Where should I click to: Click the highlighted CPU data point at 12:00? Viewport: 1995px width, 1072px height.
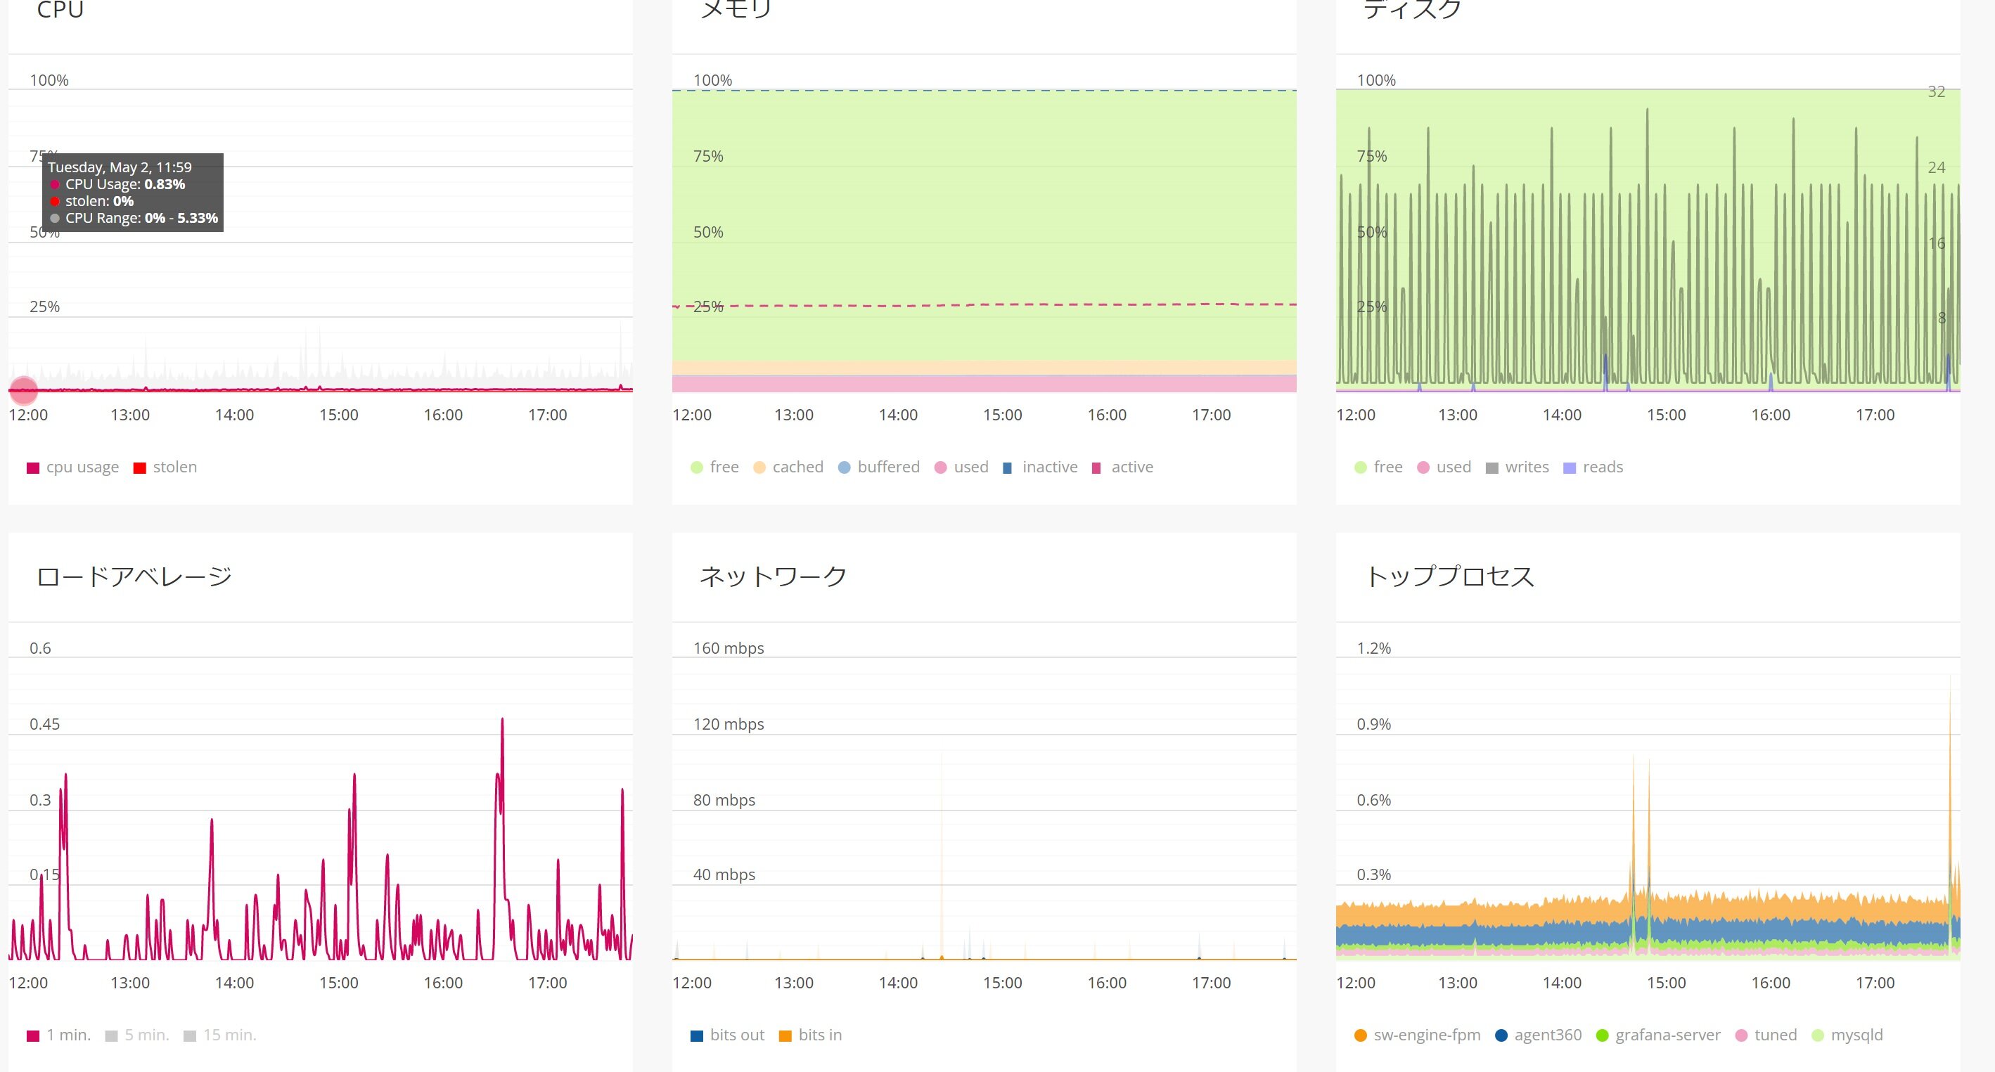click(24, 390)
